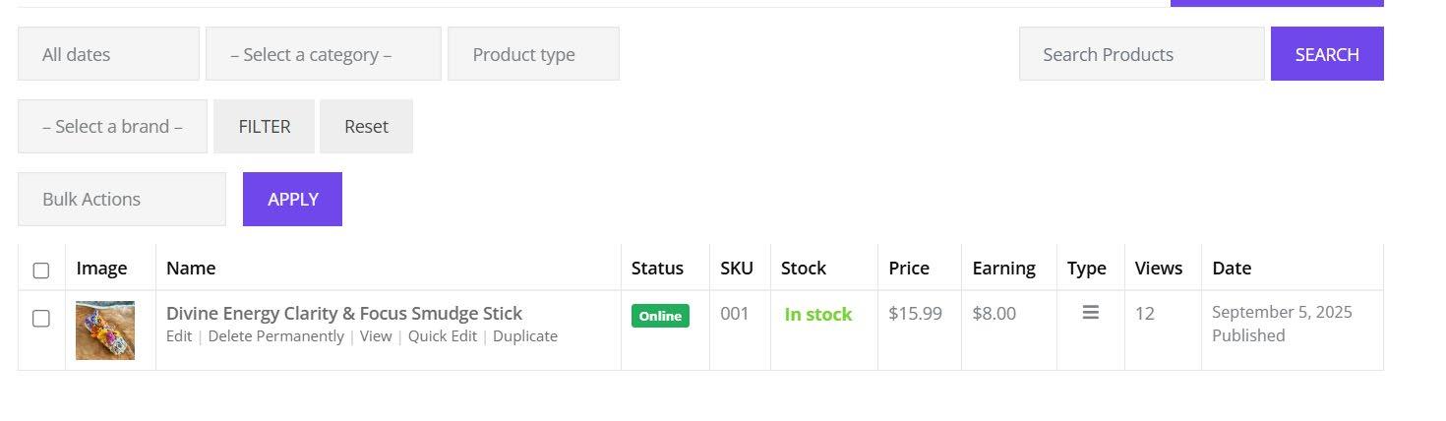Viewport: 1446px width, 421px height.
Task: Open the Bulk Actions dropdown
Action: [x=121, y=199]
